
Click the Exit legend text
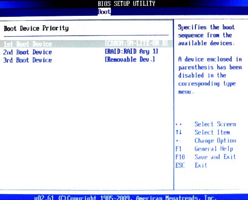click(201, 165)
